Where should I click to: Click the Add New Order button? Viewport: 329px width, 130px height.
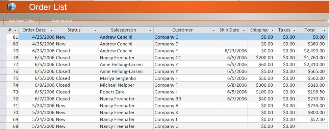[21, 21]
